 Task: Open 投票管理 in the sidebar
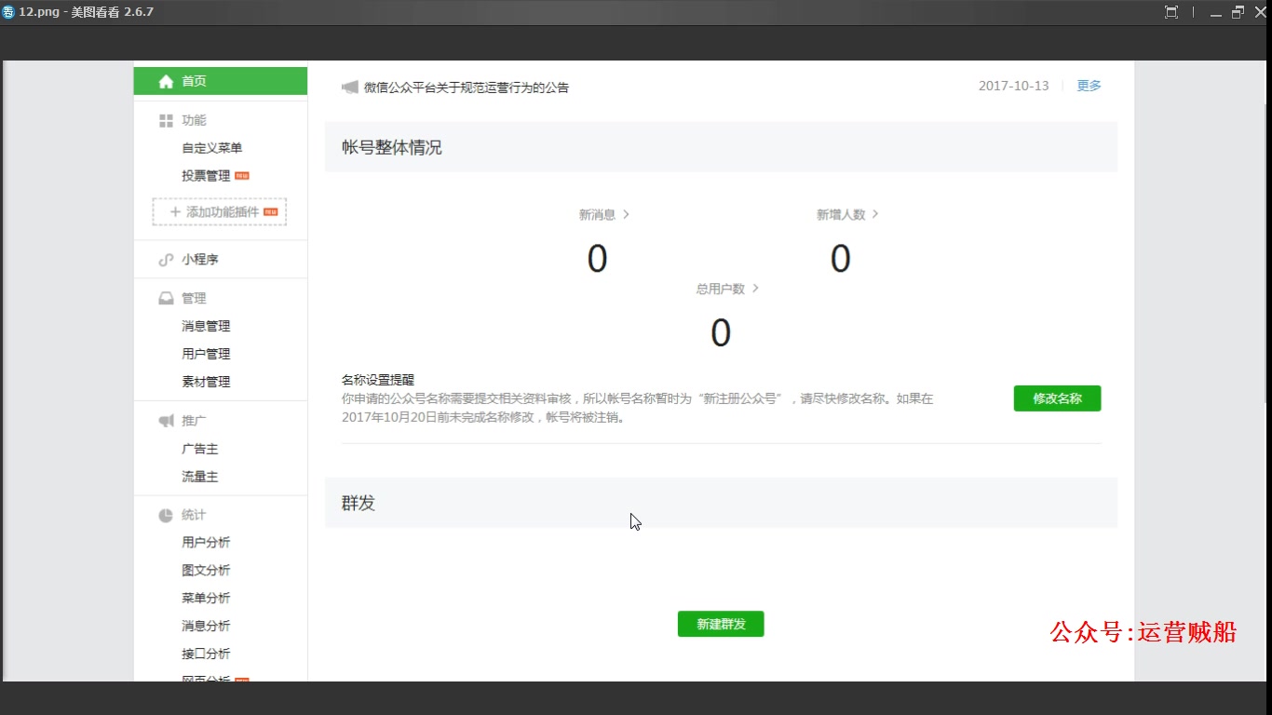point(206,176)
